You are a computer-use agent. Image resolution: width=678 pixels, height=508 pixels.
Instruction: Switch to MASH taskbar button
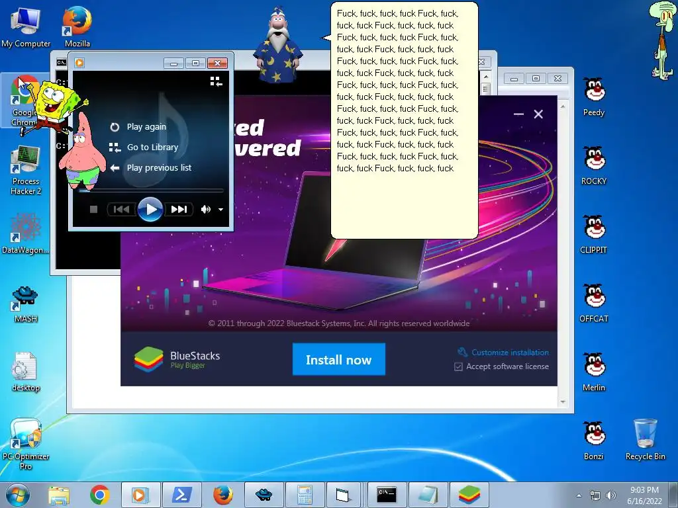(x=264, y=495)
